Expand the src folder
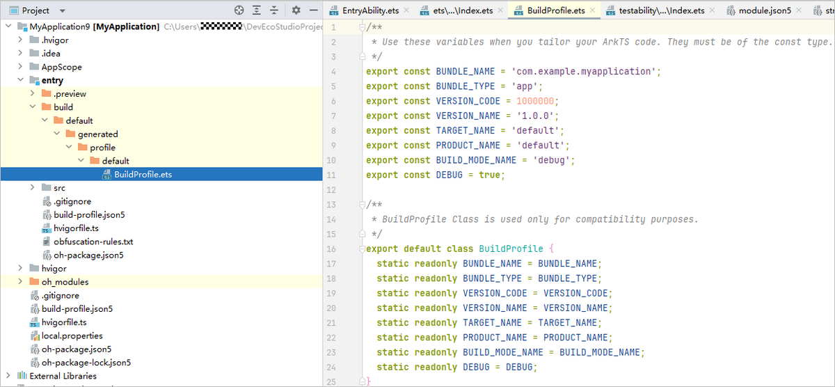This screenshot has height=387, width=835. coord(33,188)
